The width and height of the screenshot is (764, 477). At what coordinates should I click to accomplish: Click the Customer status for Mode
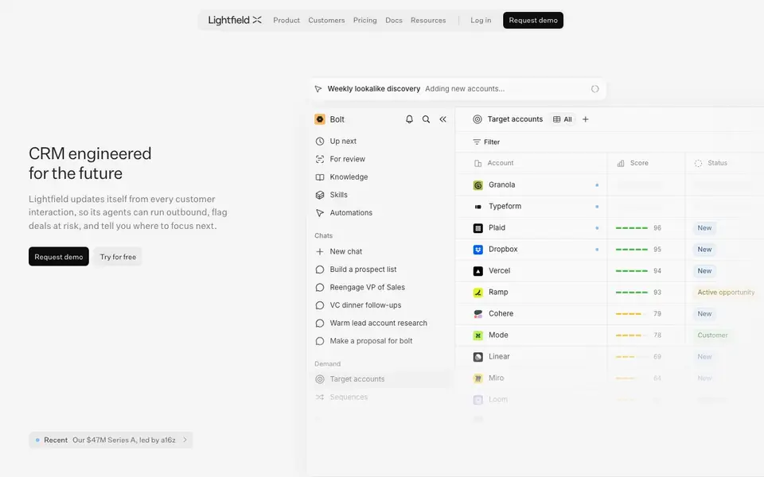(x=712, y=335)
